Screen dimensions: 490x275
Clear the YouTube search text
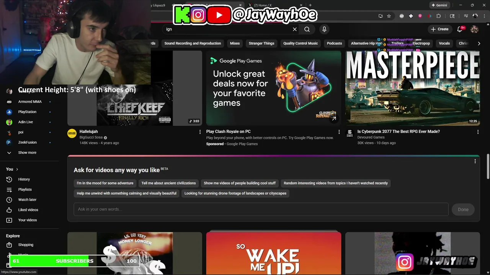(x=295, y=29)
